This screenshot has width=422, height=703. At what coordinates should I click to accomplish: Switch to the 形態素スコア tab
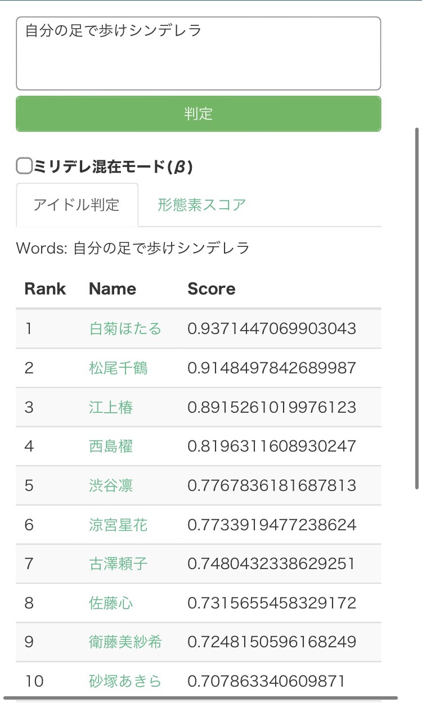201,205
